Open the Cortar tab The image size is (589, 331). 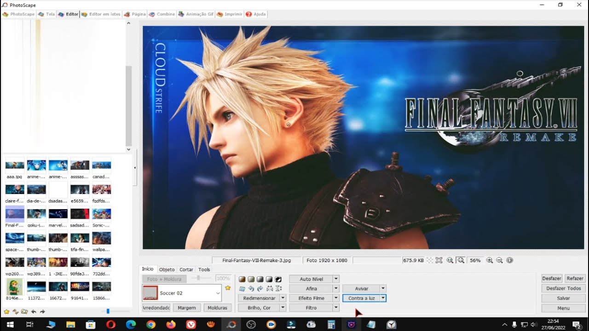pyautogui.click(x=186, y=269)
